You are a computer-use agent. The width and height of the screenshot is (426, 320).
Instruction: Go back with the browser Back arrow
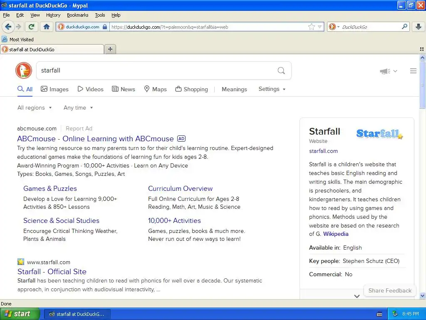pyautogui.click(x=8, y=27)
